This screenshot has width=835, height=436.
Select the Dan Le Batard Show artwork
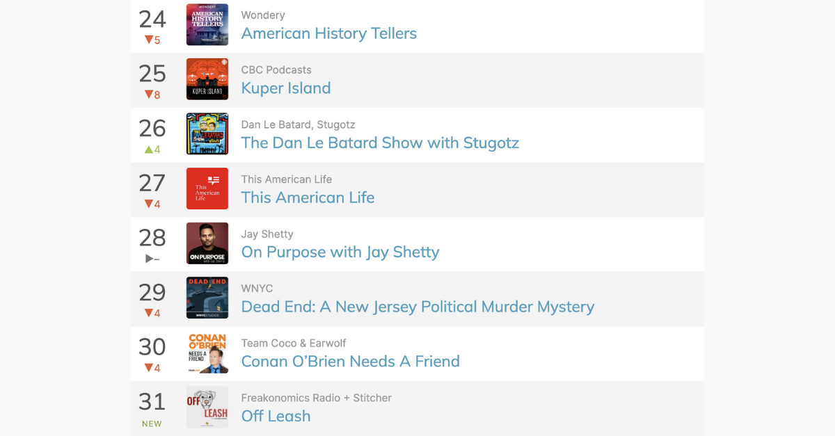[x=207, y=134]
